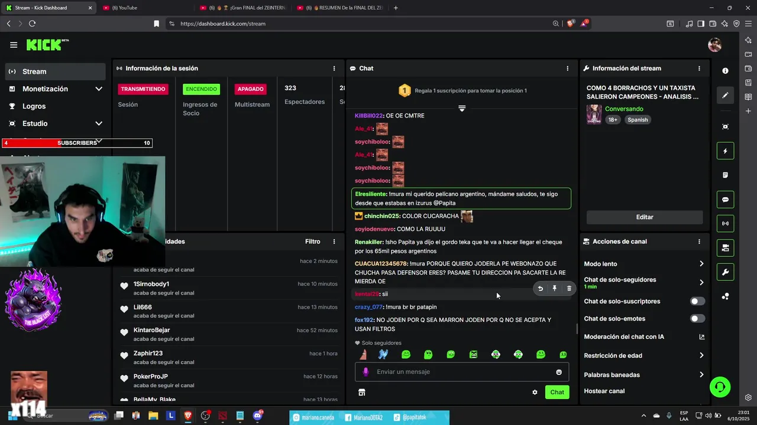Pin the hovered chat message
Image resolution: width=757 pixels, height=425 pixels.
click(x=555, y=289)
